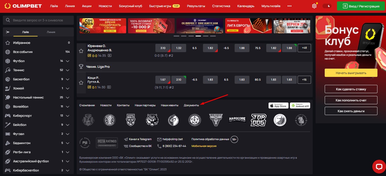The height and width of the screenshot is (176, 386).
Task: Expand the Хоккей category chevron
Action: (68, 88)
